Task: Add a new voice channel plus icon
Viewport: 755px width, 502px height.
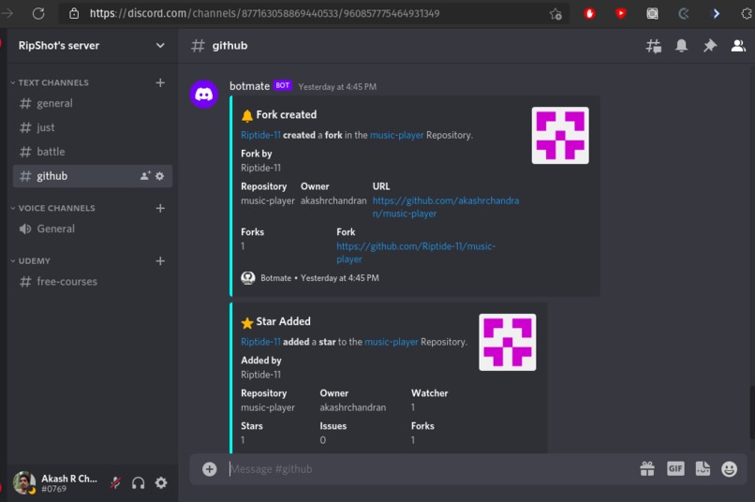Action: pyautogui.click(x=160, y=208)
